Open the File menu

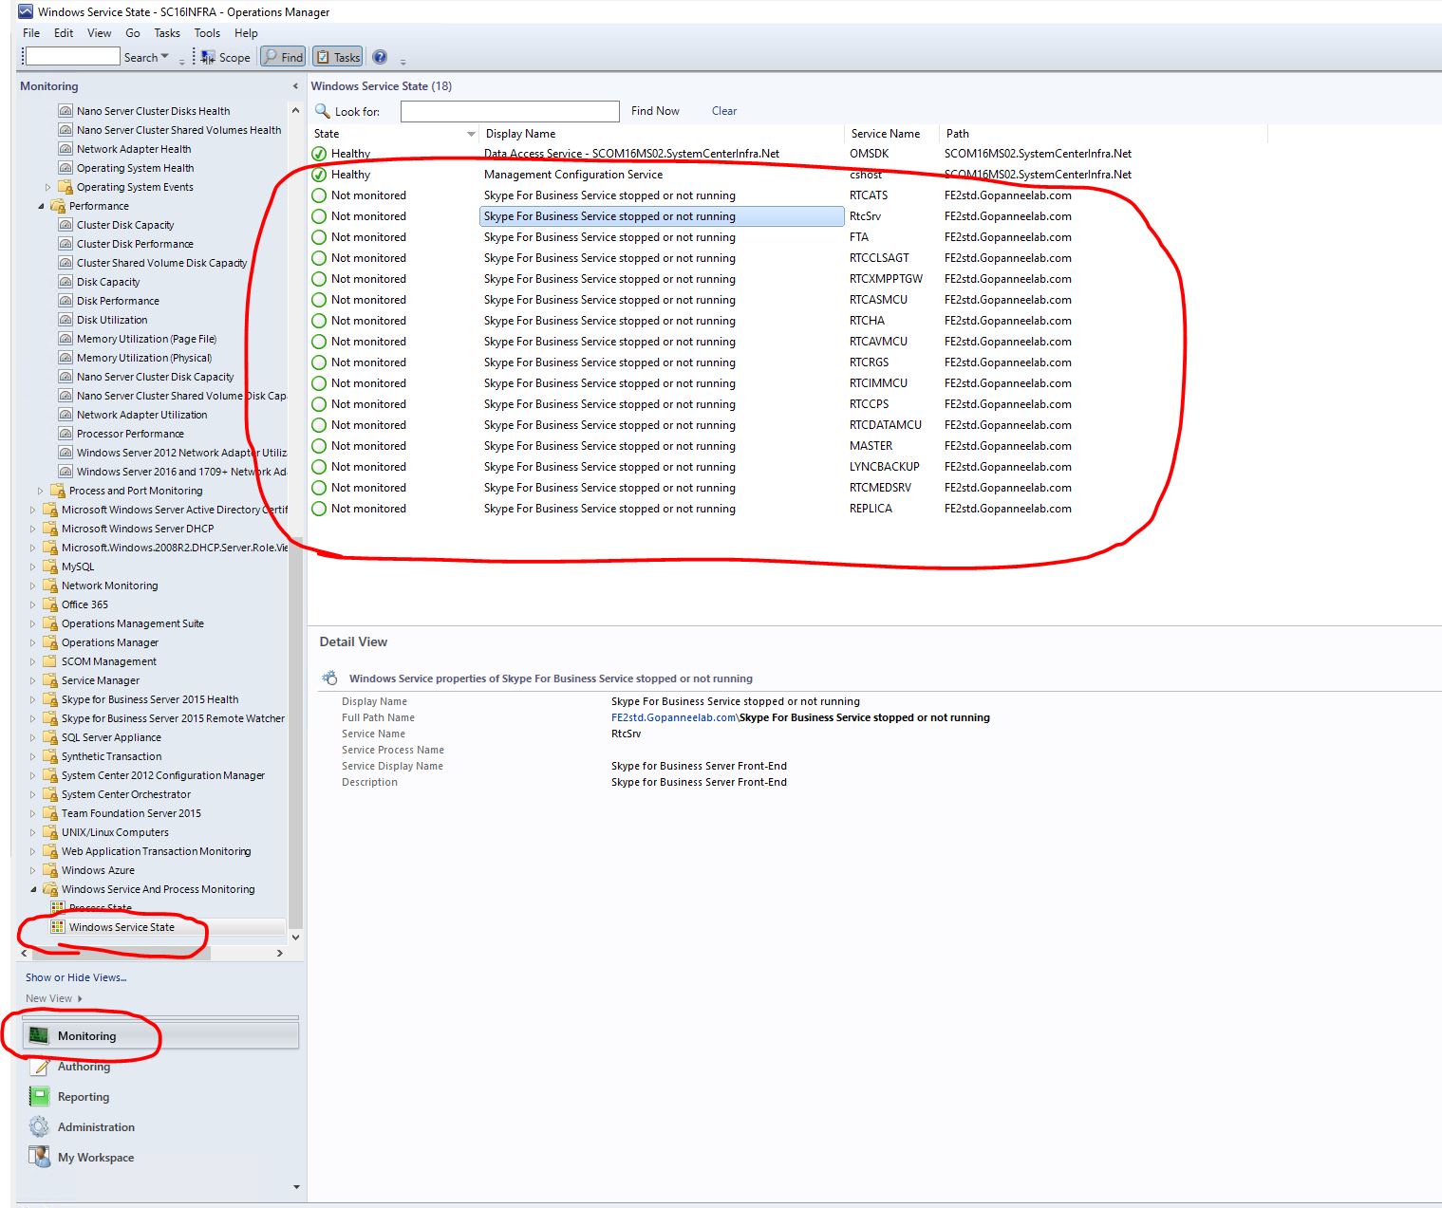(x=31, y=33)
